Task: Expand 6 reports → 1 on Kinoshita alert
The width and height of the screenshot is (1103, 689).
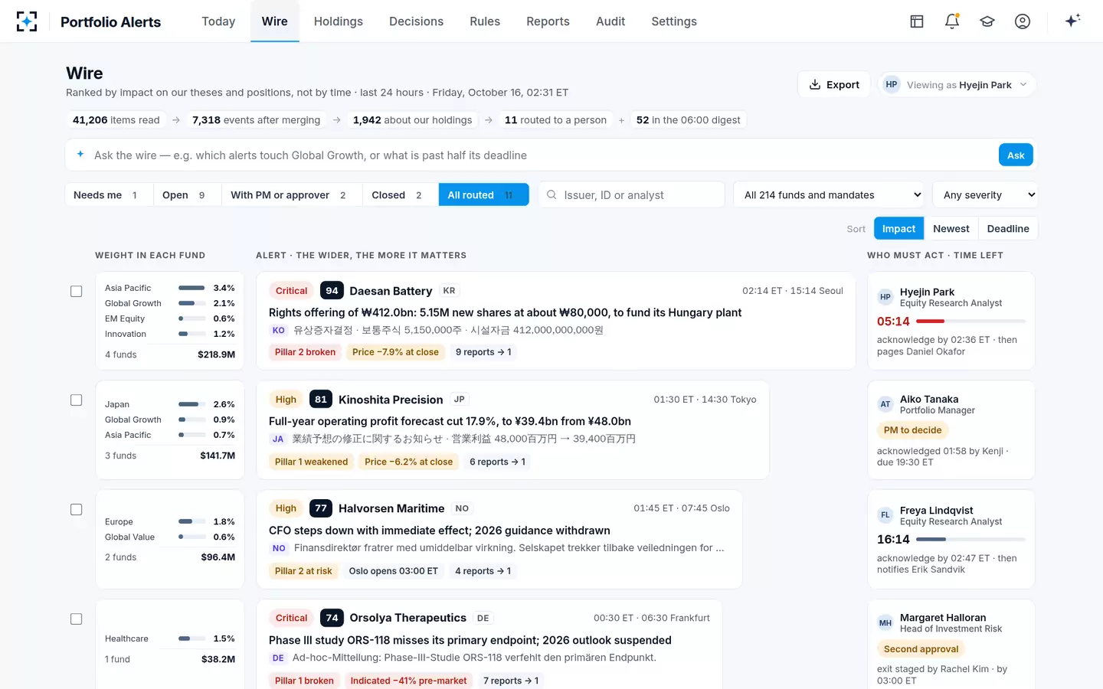Action: tap(497, 462)
